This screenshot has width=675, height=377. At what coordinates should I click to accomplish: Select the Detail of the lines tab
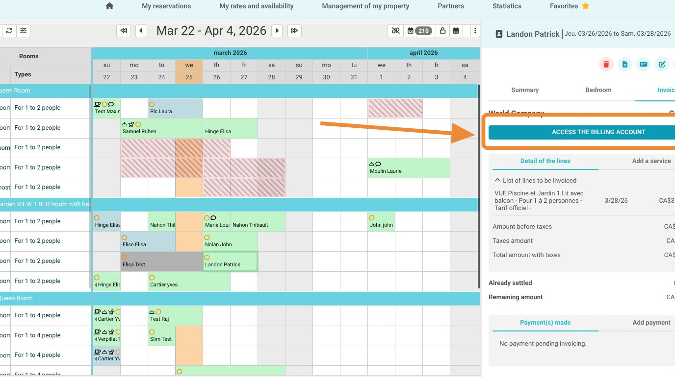click(545, 161)
